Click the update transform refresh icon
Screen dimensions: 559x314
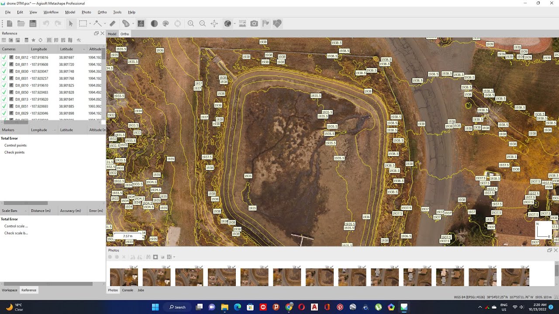point(41,40)
